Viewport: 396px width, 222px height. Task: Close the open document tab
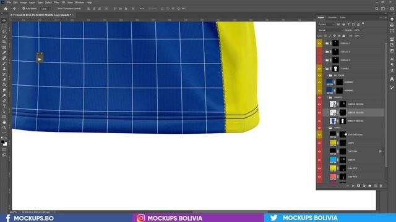pos(73,15)
